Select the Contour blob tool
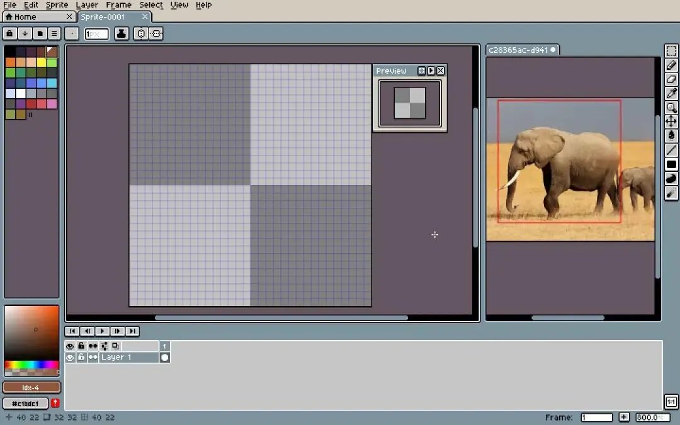Screen dimensions: 680x425 pos(671,179)
